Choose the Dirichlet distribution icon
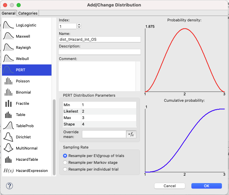229x195 pixels. [8, 137]
